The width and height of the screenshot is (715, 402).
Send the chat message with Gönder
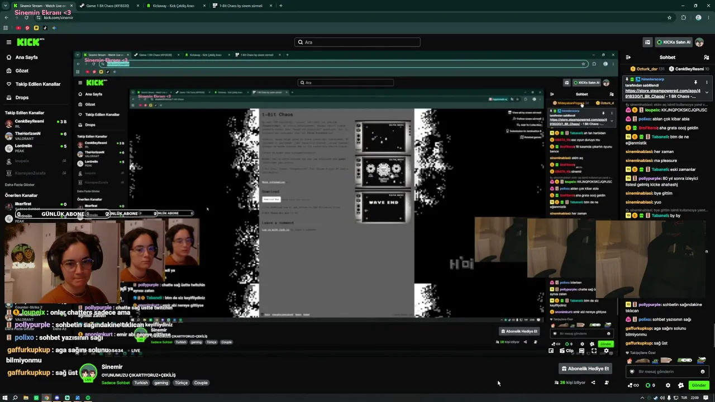(x=699, y=385)
